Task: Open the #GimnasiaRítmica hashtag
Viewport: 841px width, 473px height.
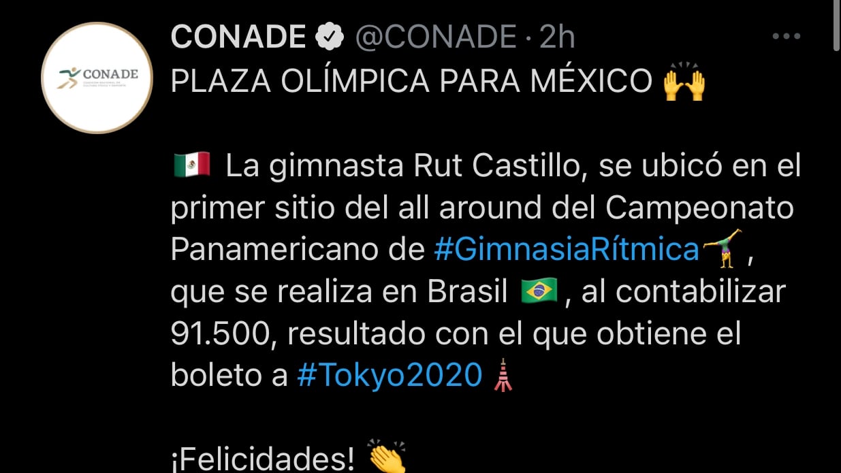Action: click(x=566, y=250)
